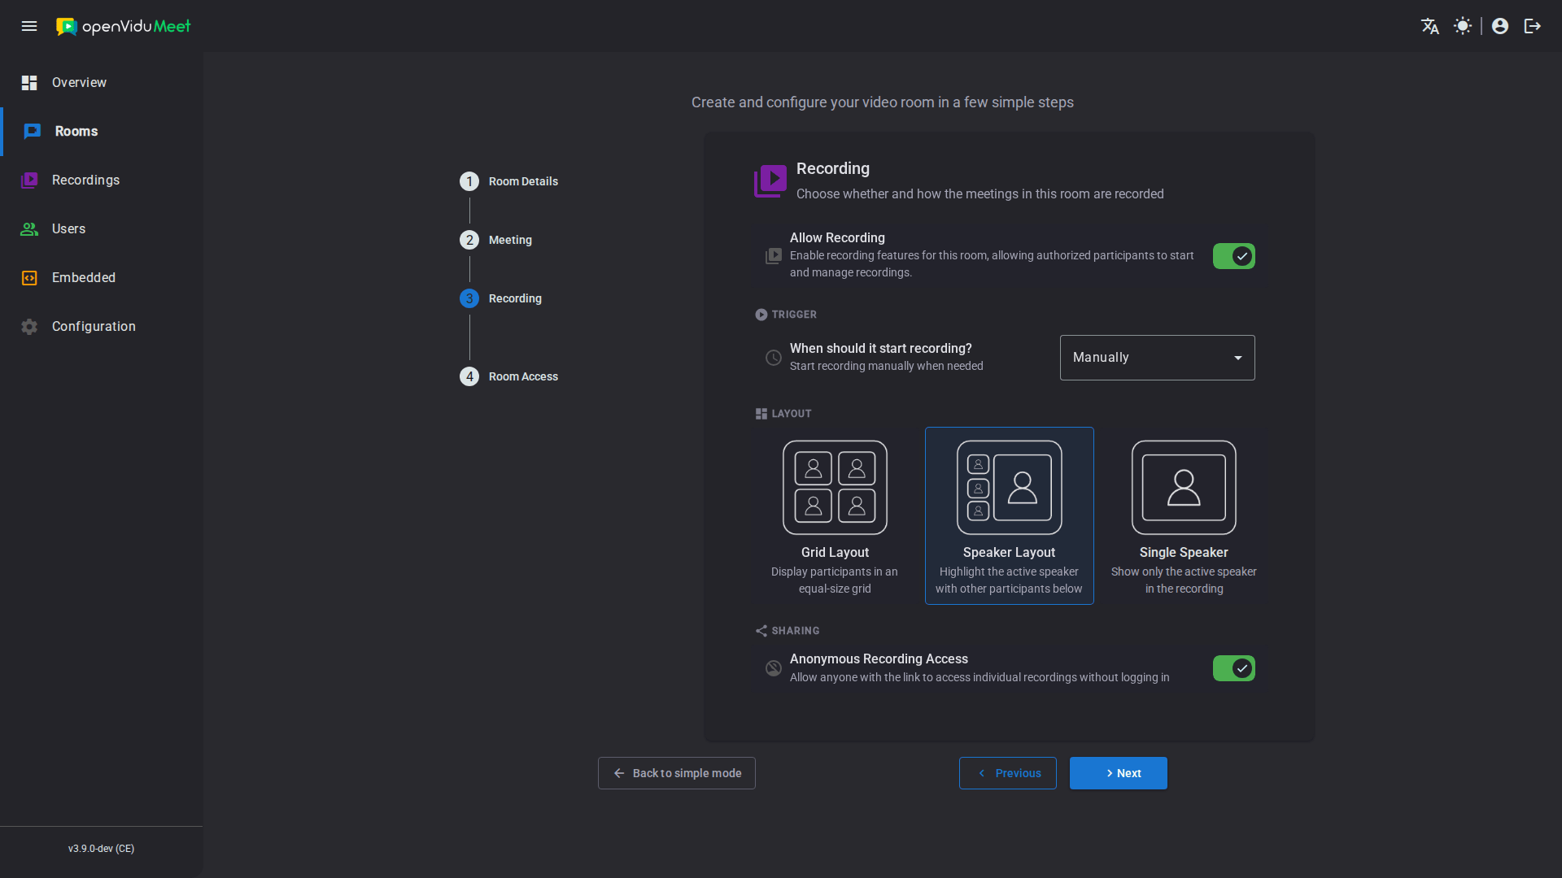Click the Next button
This screenshot has height=878, width=1562.
pyautogui.click(x=1119, y=773)
